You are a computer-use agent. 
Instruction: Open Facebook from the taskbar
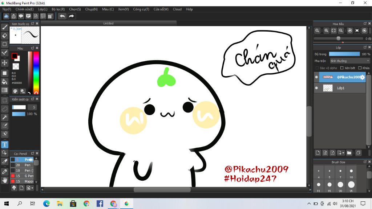click(x=100, y=203)
